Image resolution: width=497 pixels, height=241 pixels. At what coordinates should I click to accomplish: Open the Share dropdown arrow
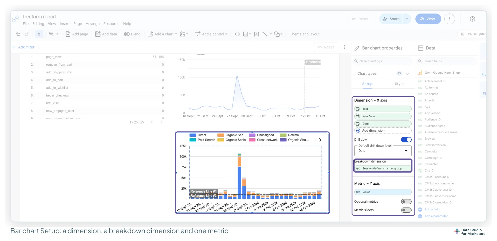click(x=407, y=19)
